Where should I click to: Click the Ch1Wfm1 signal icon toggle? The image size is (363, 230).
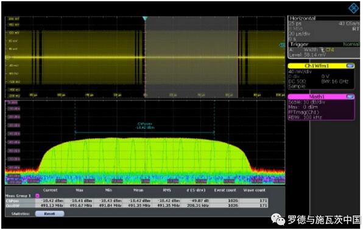tap(350, 66)
